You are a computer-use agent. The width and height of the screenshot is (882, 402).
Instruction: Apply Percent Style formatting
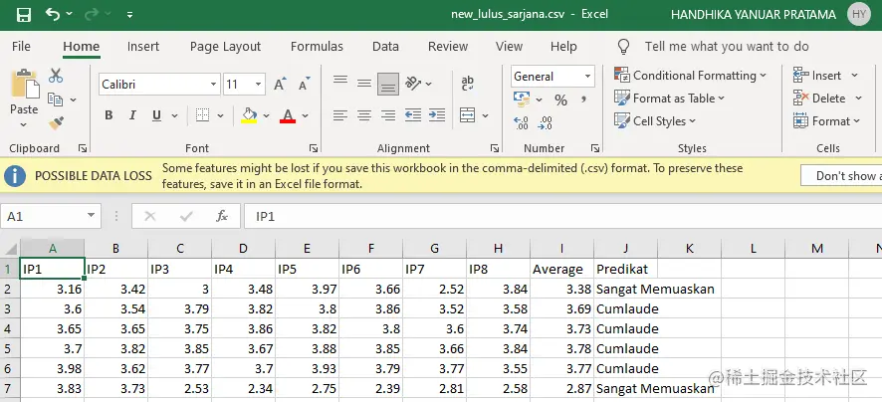point(560,100)
